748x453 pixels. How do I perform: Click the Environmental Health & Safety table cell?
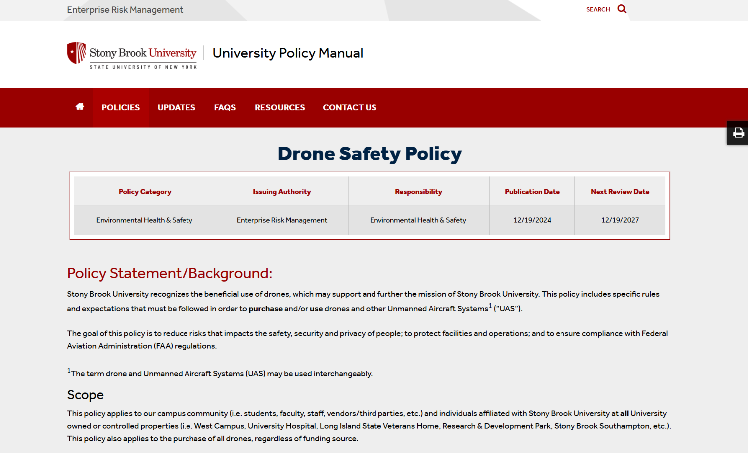click(145, 220)
